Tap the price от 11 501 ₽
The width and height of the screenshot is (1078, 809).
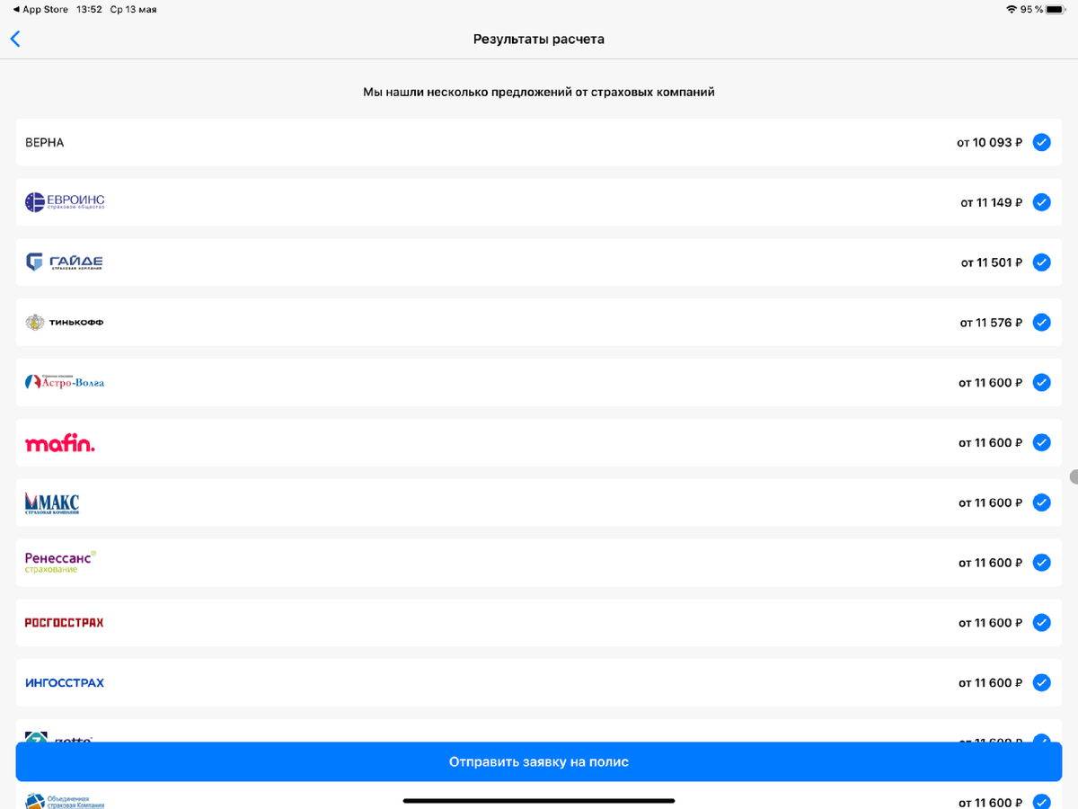pos(991,262)
